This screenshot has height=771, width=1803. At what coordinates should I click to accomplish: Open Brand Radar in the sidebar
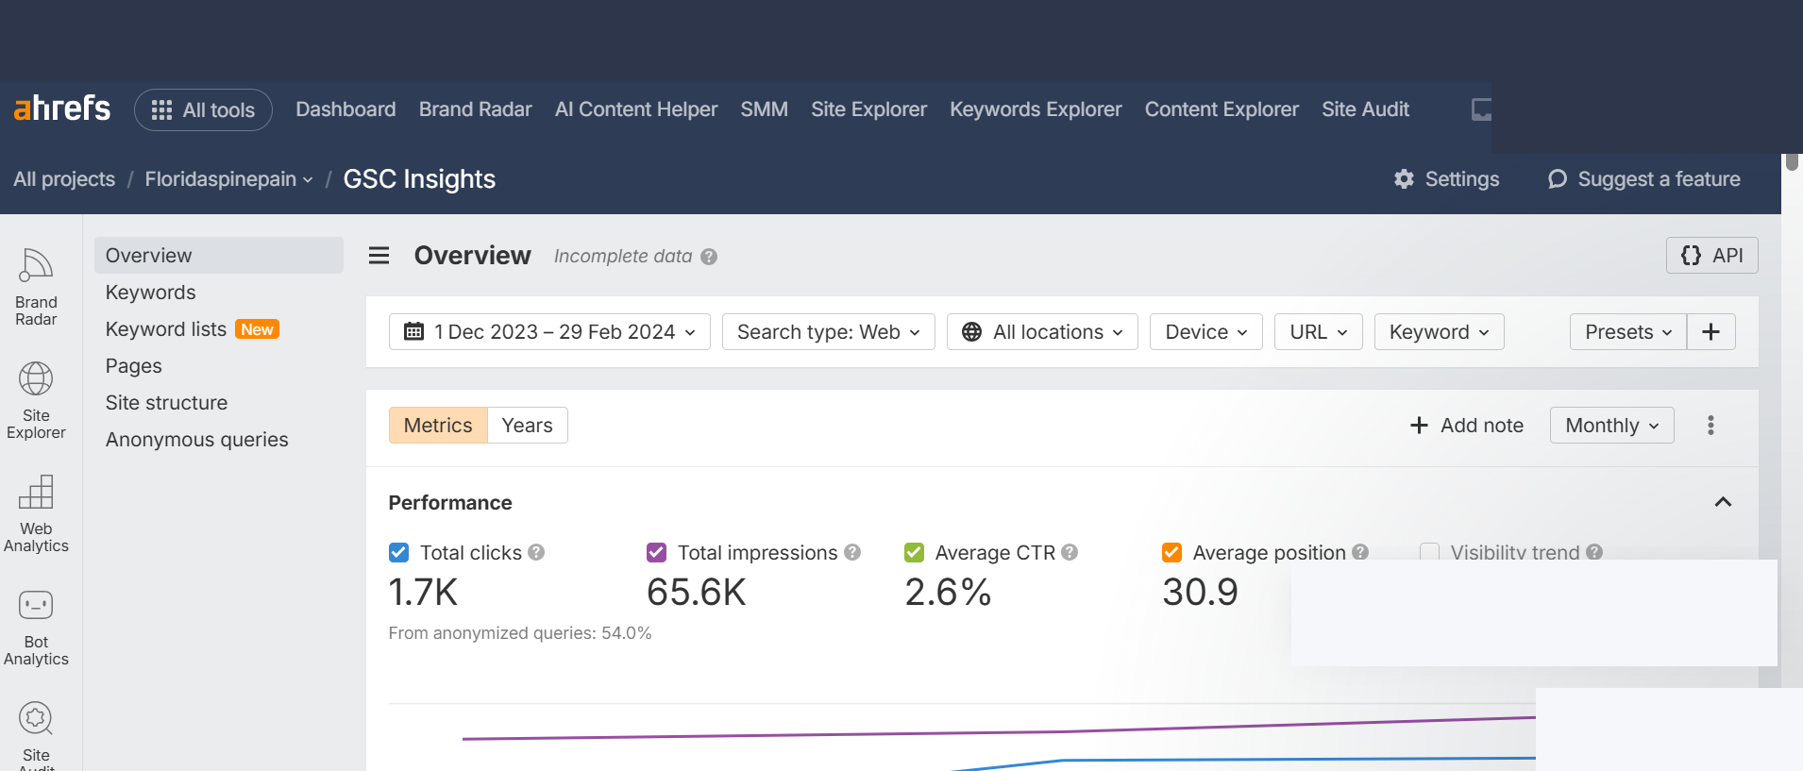click(36, 287)
